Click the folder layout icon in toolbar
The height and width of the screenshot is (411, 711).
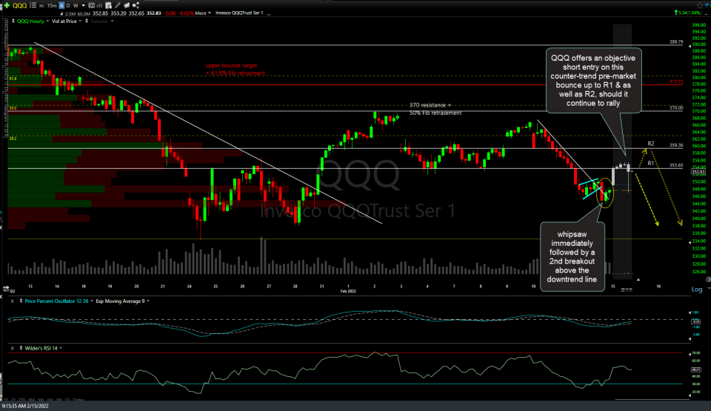(x=127, y=5)
